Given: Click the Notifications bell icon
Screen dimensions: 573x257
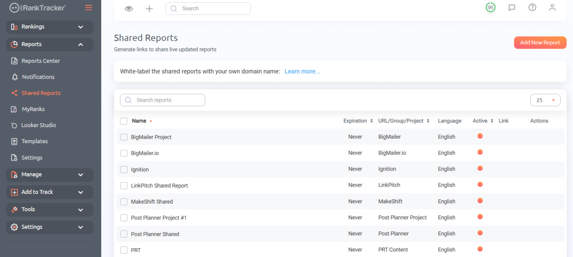Looking at the screenshot, I should click(x=14, y=77).
